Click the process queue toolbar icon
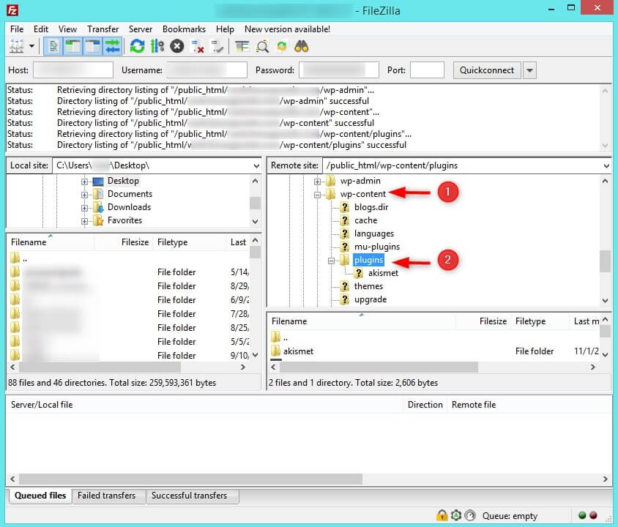The height and width of the screenshot is (527, 618). [157, 46]
